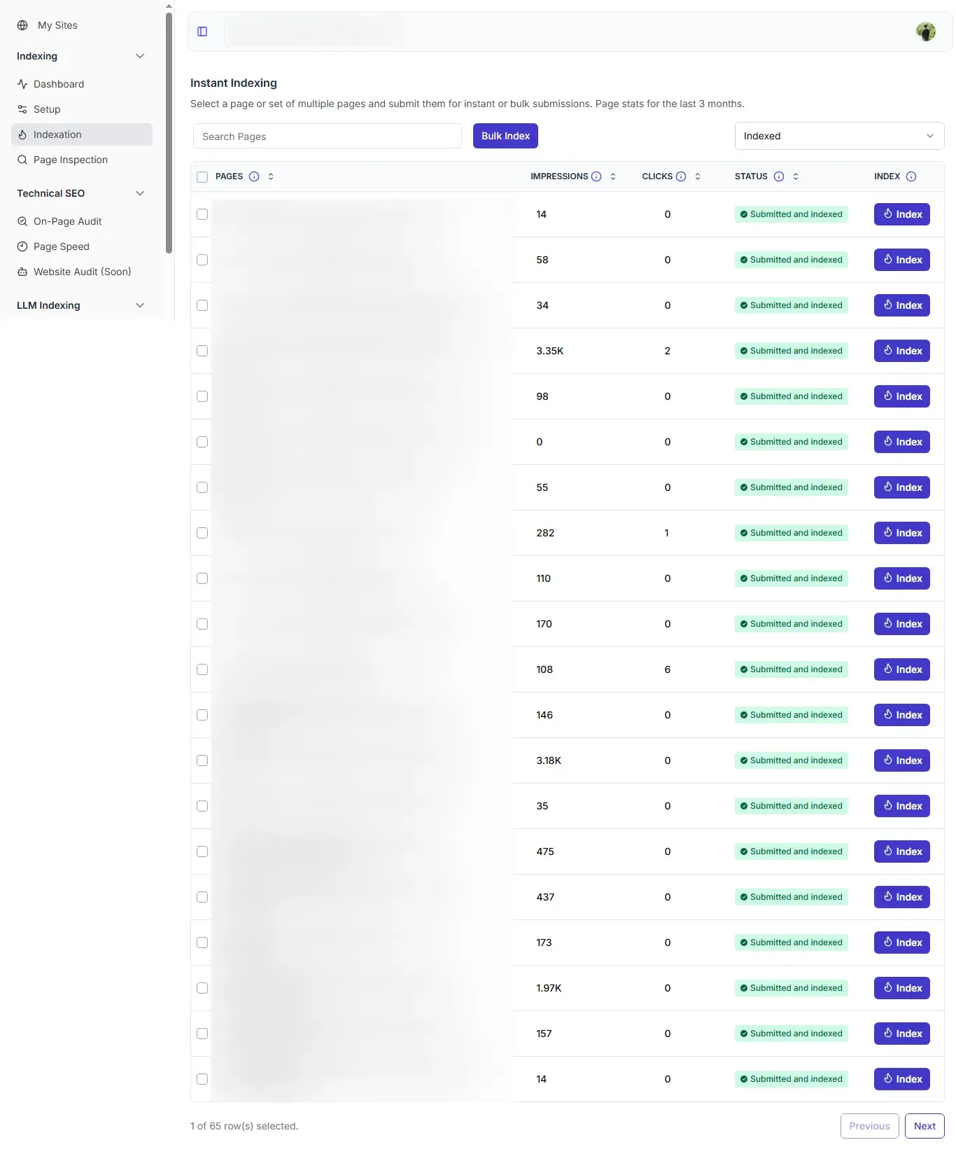
Task: Index the page with 170 impressions
Action: pos(901,624)
